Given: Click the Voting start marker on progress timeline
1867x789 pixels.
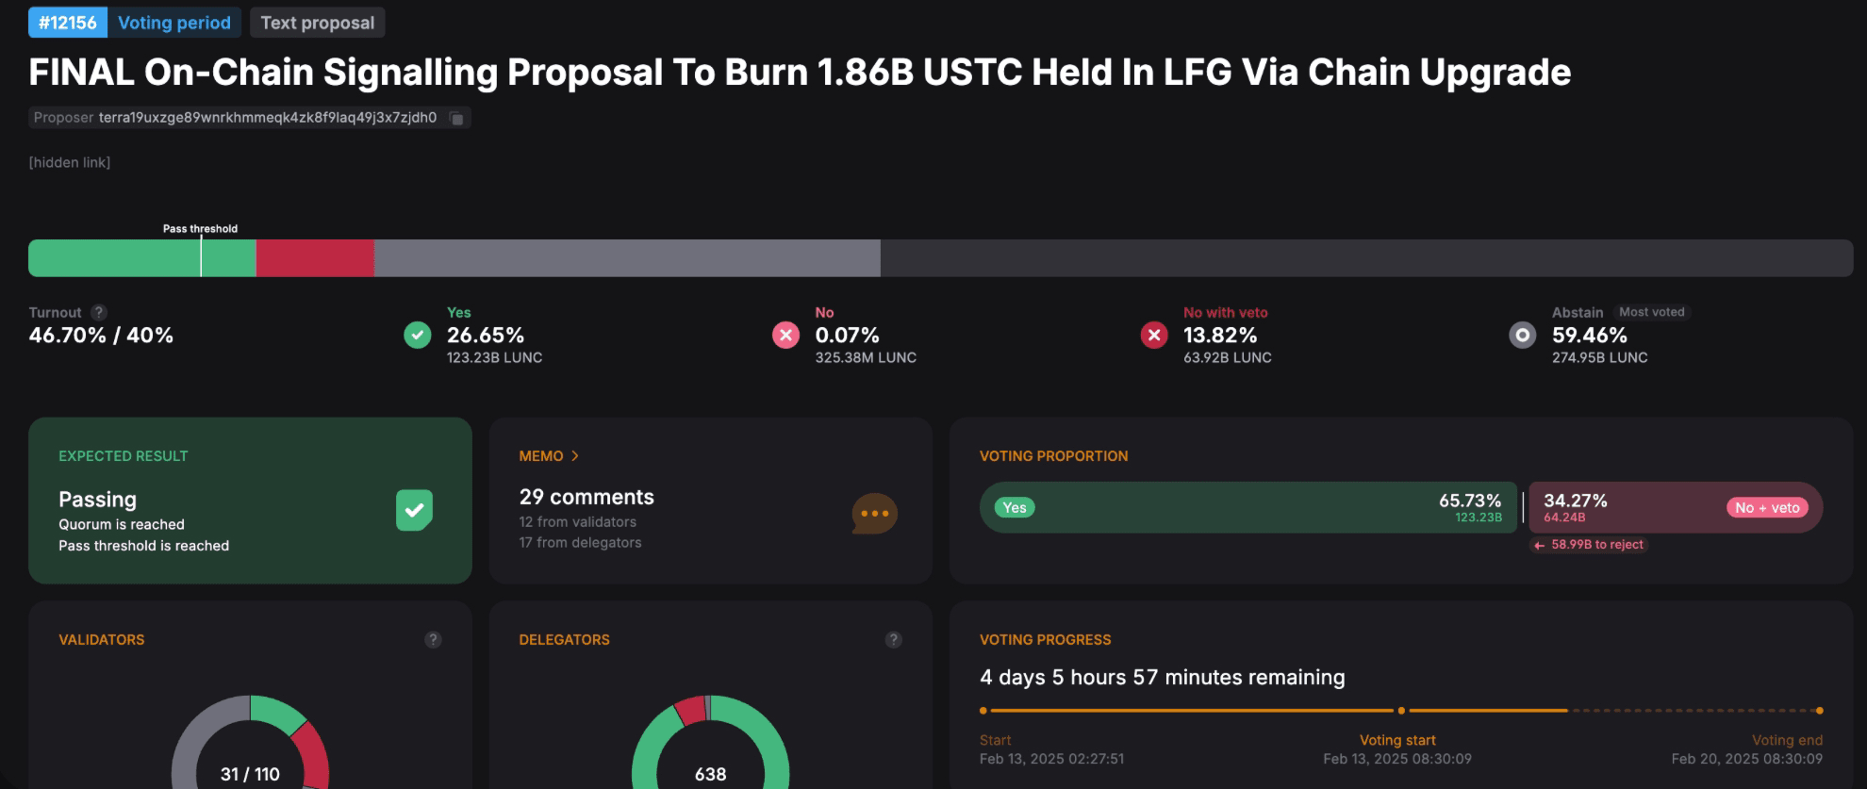Looking at the screenshot, I should click(x=1401, y=711).
